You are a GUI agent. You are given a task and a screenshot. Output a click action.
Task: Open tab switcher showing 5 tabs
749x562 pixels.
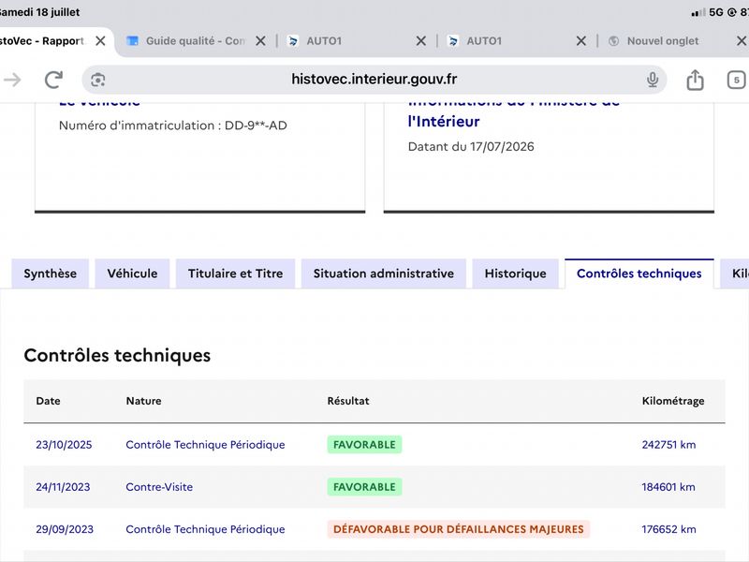[x=736, y=80]
